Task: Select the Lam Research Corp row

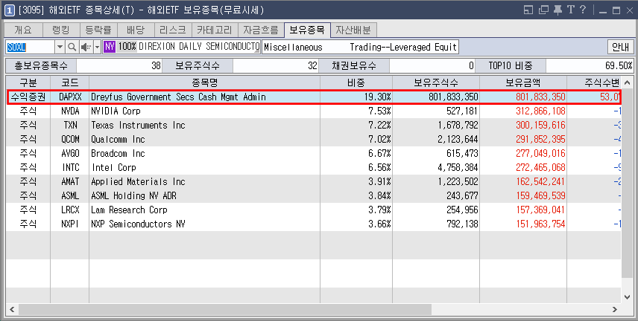Action: coord(313,210)
